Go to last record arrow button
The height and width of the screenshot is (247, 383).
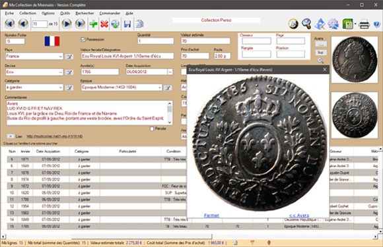(80, 24)
